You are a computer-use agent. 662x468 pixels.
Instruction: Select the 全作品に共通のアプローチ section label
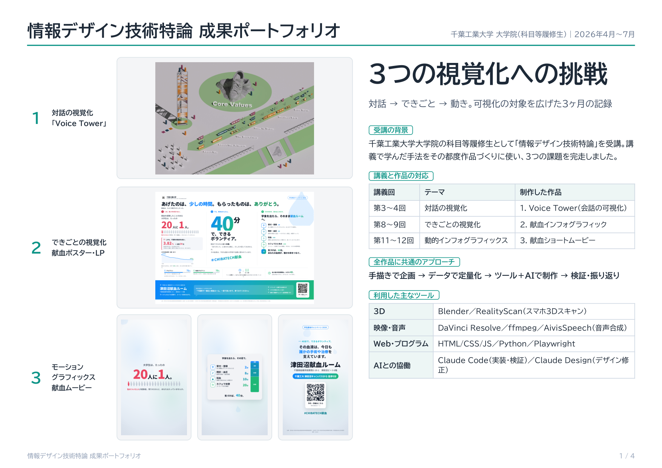point(414,262)
